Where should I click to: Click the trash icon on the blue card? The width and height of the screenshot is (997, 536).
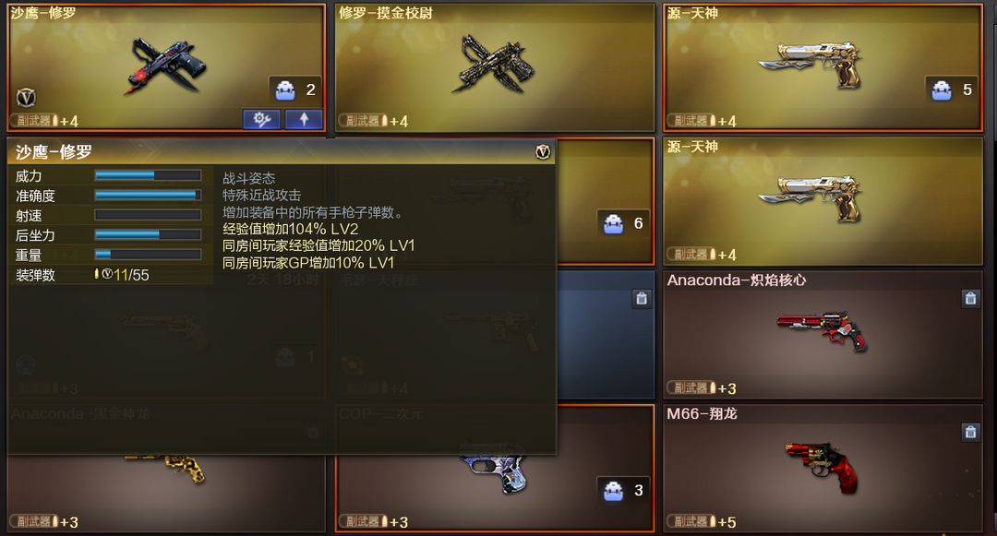[x=642, y=299]
